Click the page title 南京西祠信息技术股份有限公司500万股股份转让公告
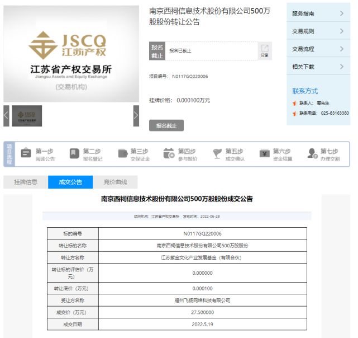 click(209, 16)
